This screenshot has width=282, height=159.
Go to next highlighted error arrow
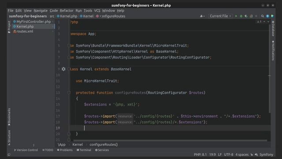click(268, 22)
